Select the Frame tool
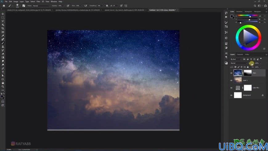 3,32
